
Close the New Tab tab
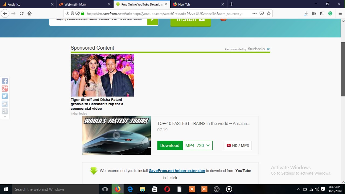click(223, 4)
